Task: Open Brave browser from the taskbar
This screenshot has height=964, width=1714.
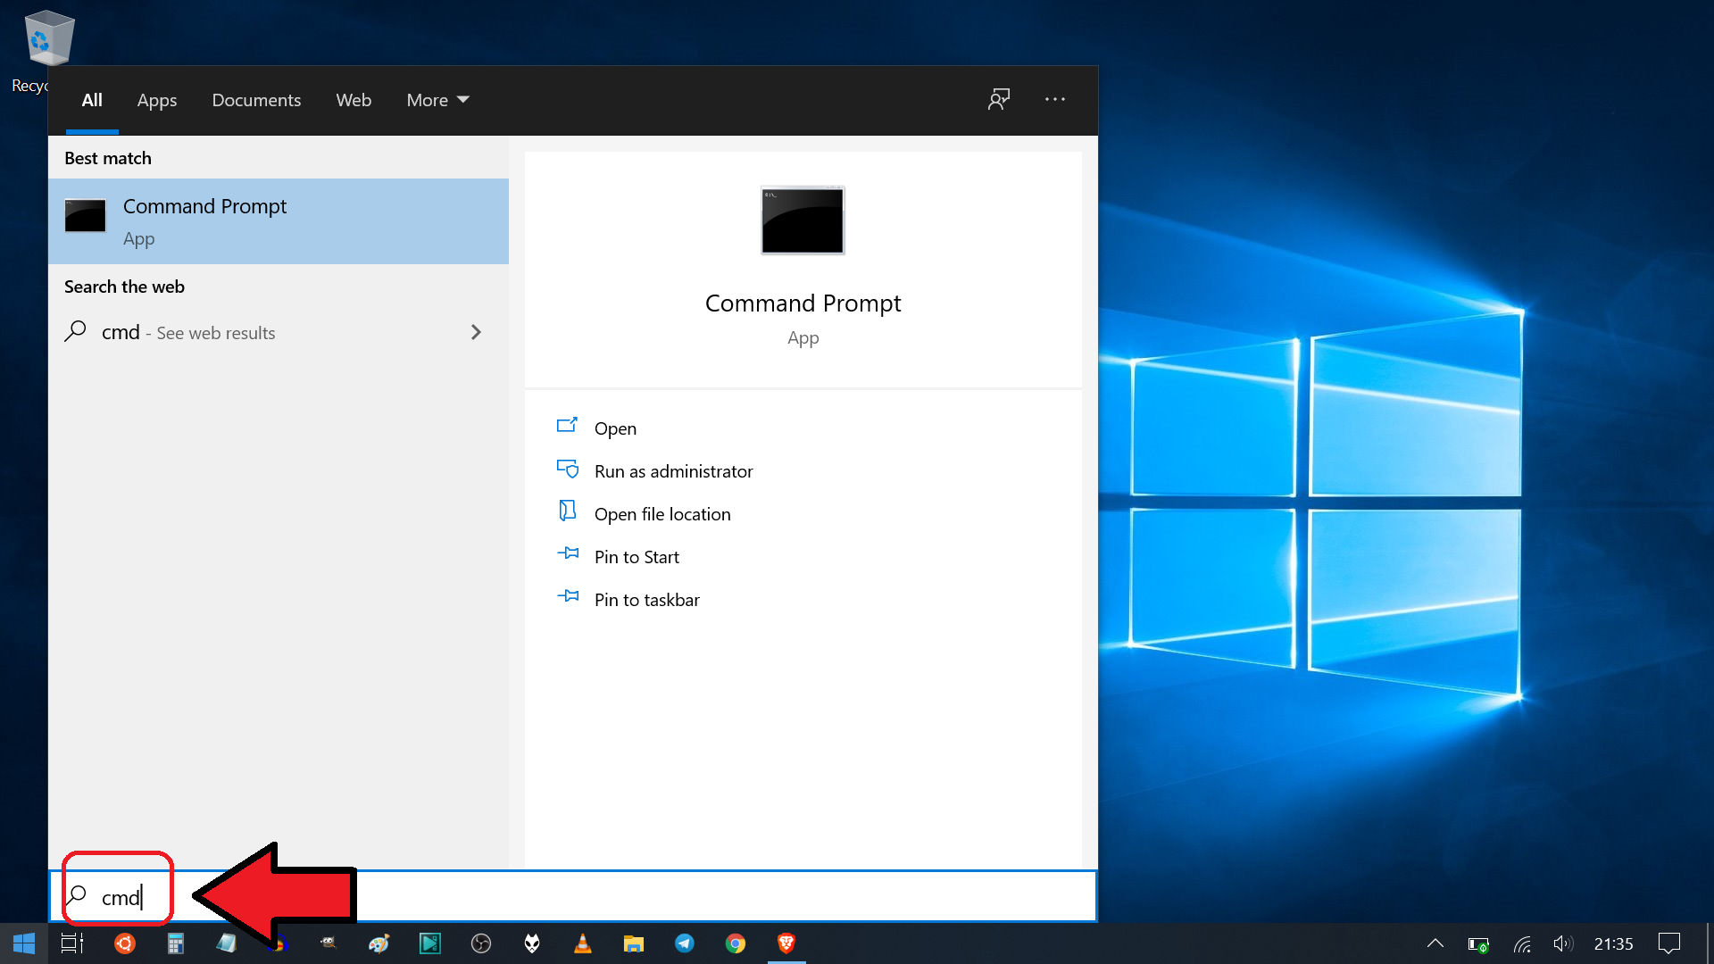Action: [786, 943]
